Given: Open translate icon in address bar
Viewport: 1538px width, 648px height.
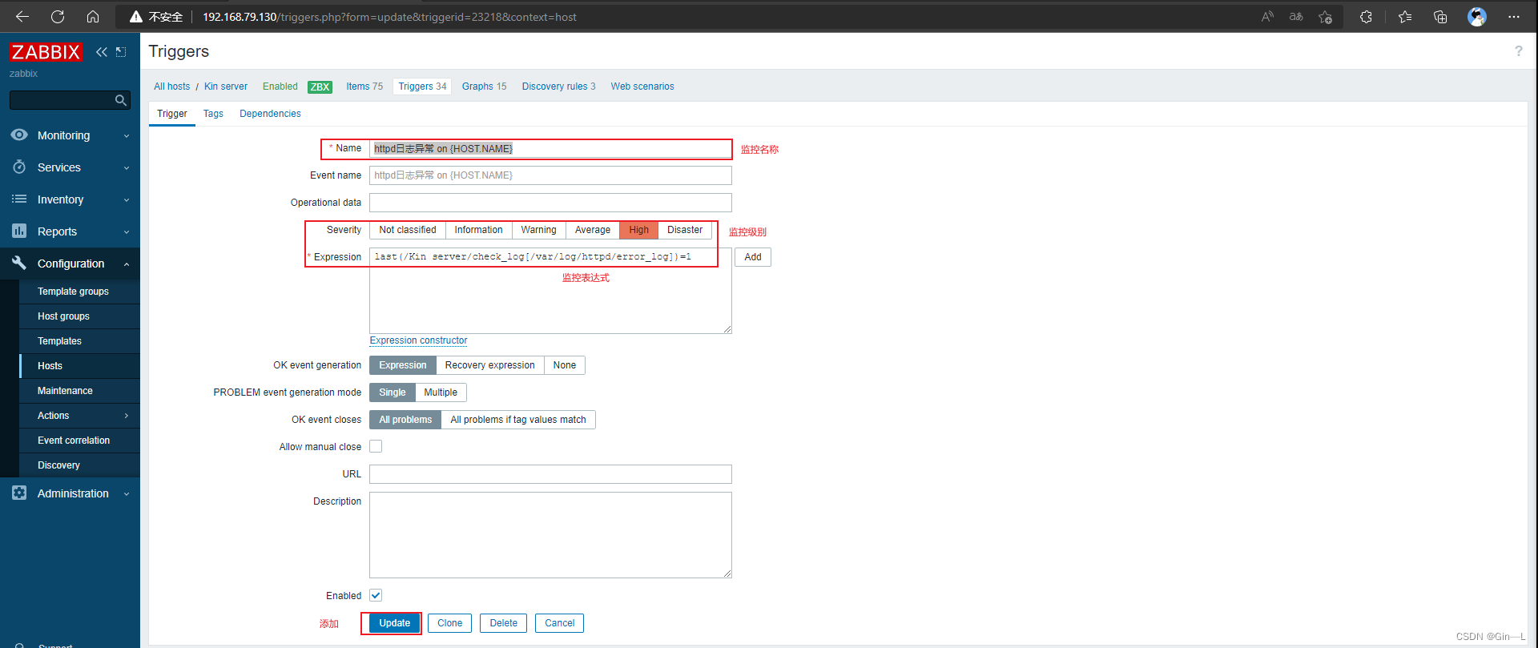Looking at the screenshot, I should (x=1296, y=17).
